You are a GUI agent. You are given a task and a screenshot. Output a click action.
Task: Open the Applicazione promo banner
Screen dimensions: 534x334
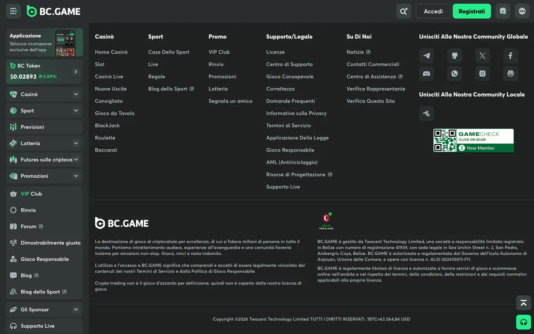[x=44, y=43]
